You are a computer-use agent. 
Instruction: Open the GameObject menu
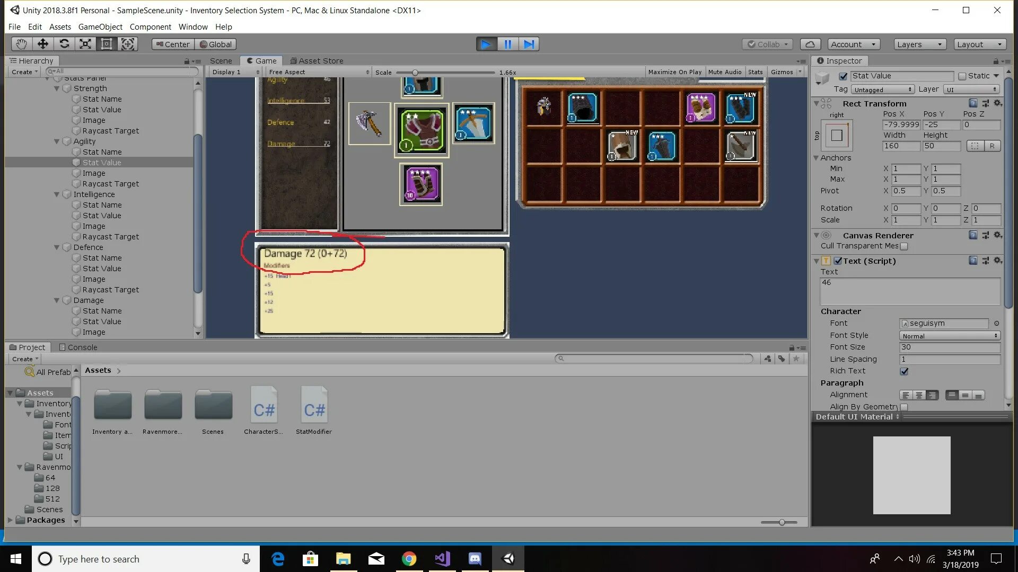[100, 26]
